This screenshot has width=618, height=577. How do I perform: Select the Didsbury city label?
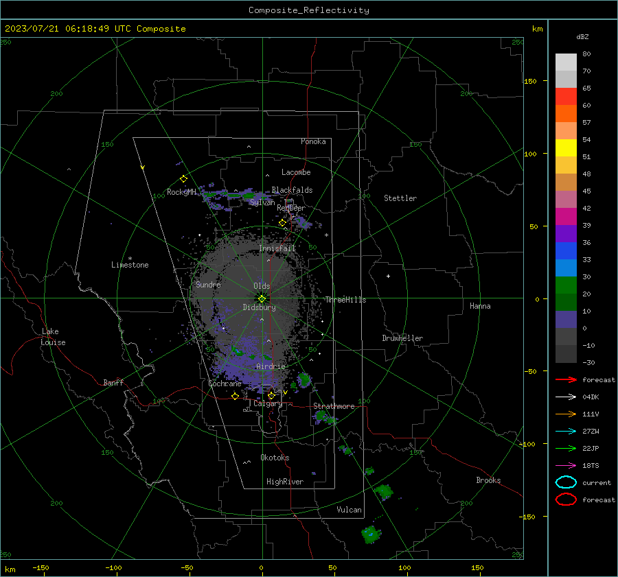point(259,307)
